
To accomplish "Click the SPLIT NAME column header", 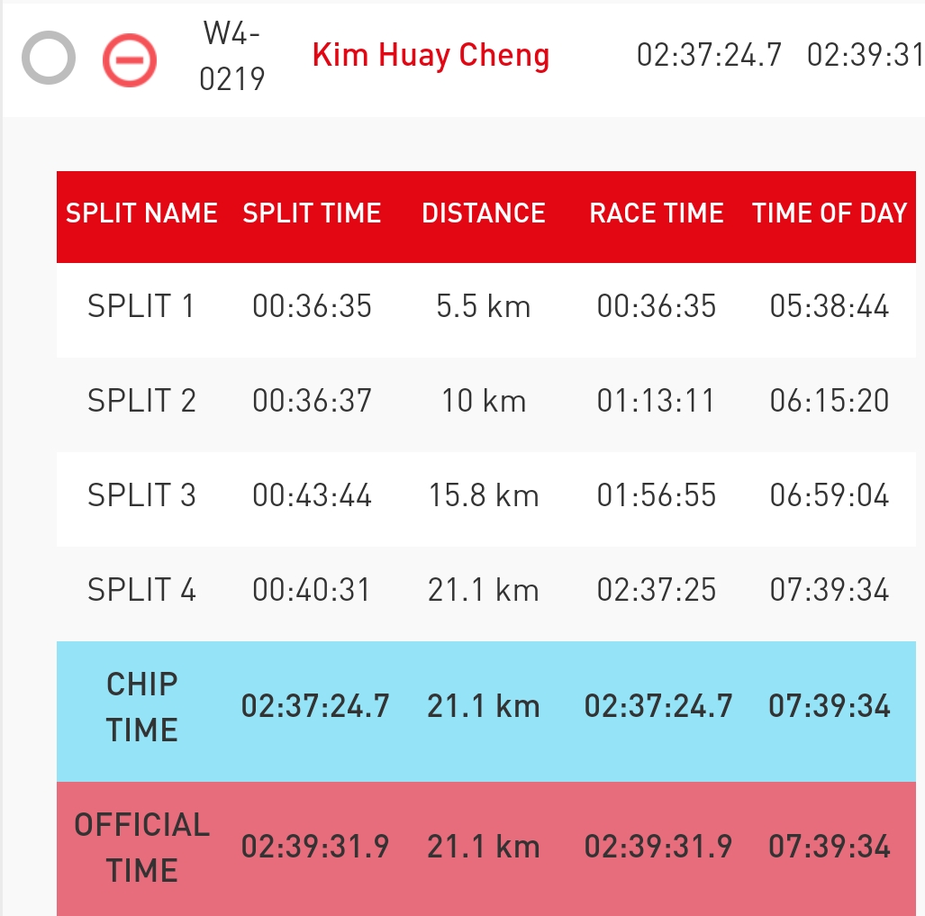I will point(141,213).
